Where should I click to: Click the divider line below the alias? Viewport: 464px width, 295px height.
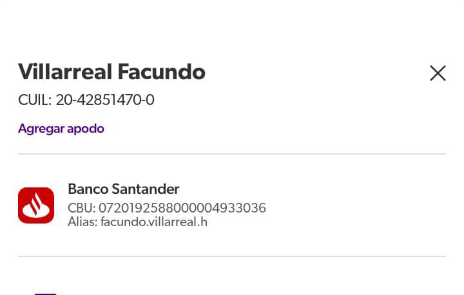click(x=232, y=256)
